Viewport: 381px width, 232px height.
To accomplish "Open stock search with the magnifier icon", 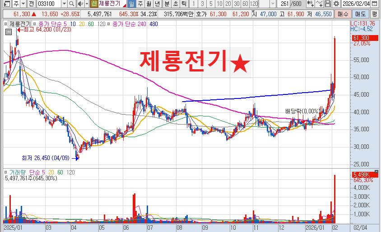I will pos(71,4).
